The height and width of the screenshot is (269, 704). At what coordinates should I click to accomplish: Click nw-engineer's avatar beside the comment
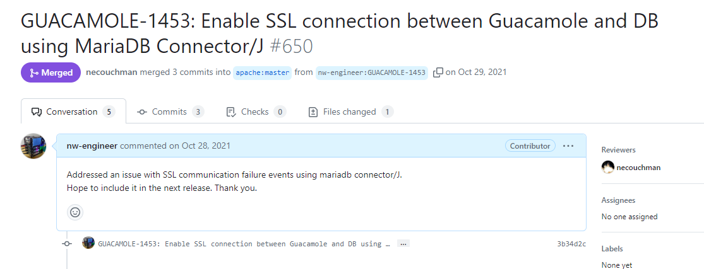coord(34,146)
